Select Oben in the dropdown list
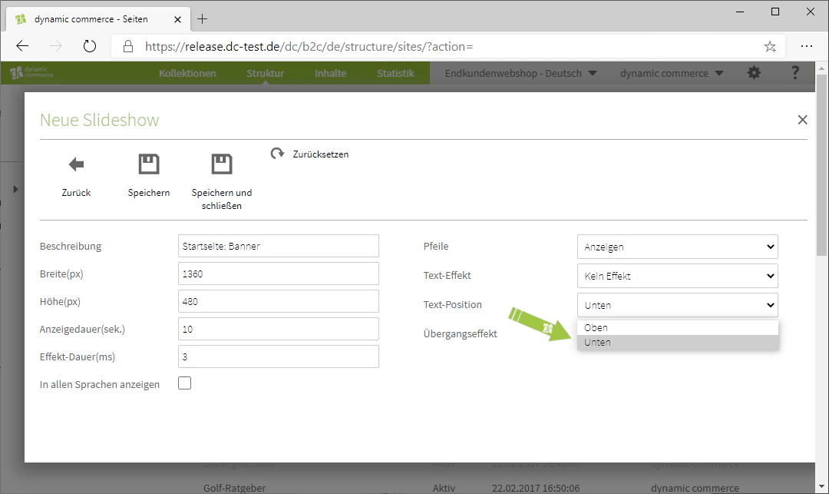 [678, 327]
